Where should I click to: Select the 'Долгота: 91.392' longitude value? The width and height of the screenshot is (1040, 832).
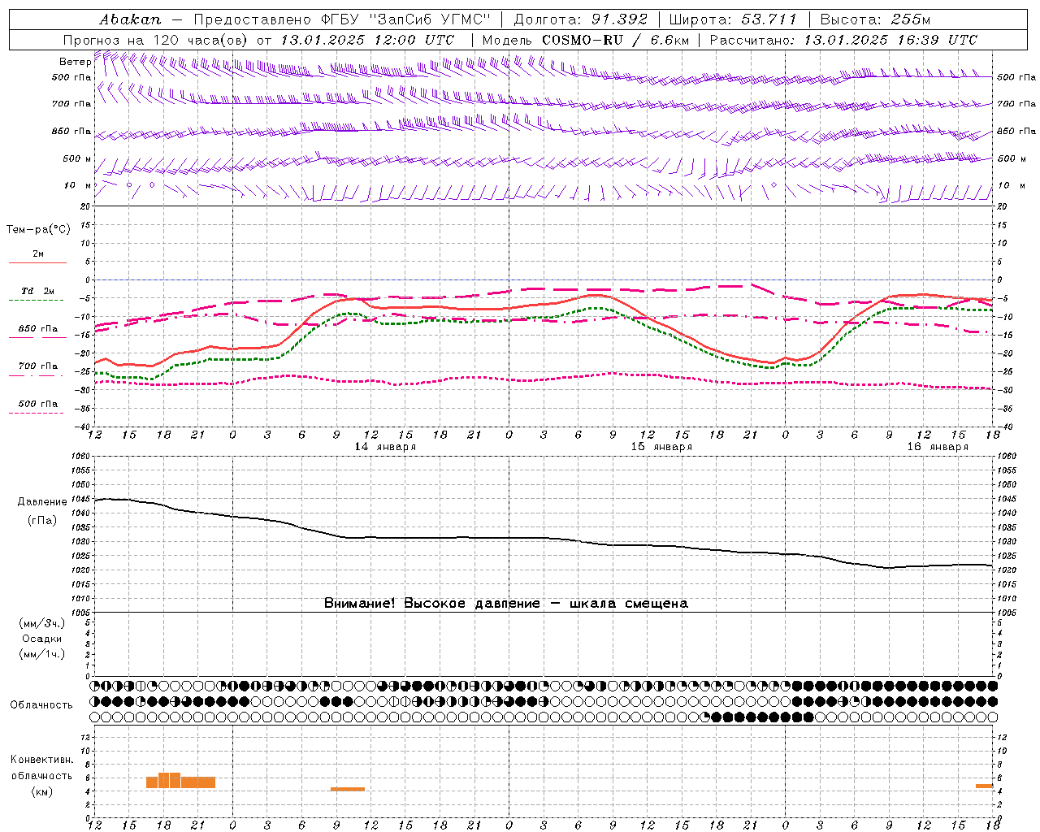coord(581,19)
